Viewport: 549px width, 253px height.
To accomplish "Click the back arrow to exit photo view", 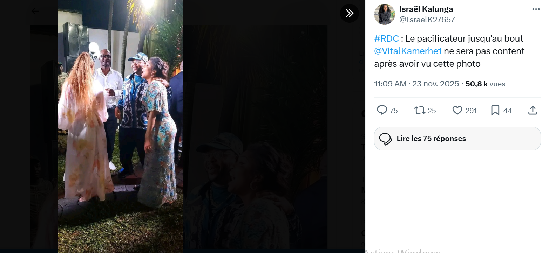I will point(35,11).
